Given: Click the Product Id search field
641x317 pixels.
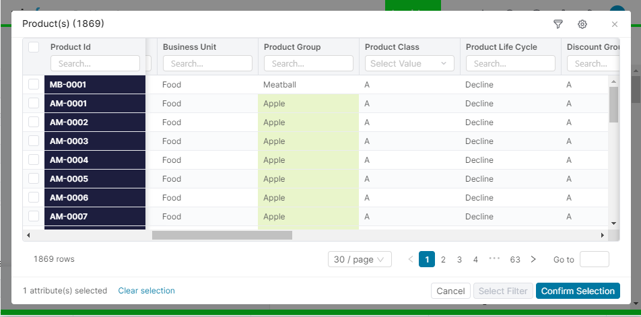Looking at the screenshot, I should [95, 63].
